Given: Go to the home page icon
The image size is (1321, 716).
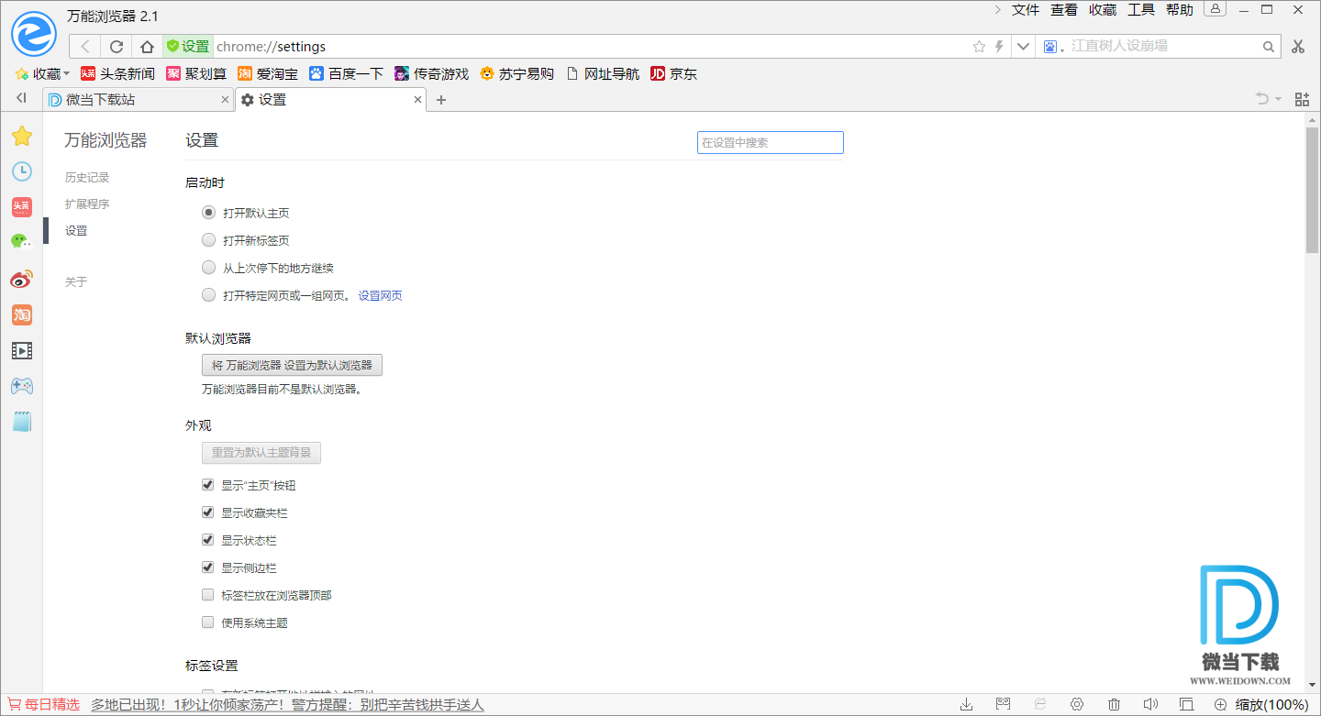Looking at the screenshot, I should [147, 46].
